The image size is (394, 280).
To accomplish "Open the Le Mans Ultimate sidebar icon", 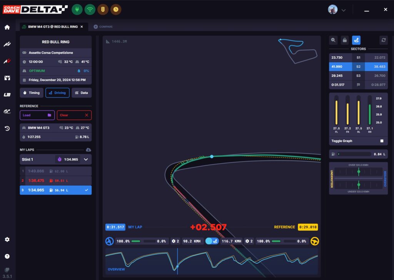I will pos(7,95).
